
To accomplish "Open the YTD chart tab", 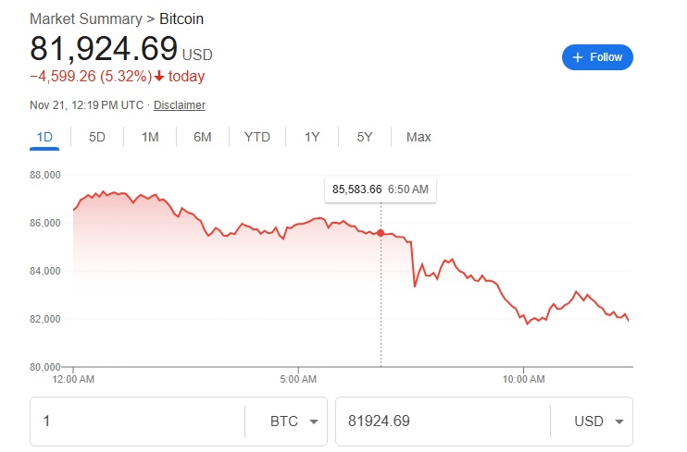I will tap(257, 137).
